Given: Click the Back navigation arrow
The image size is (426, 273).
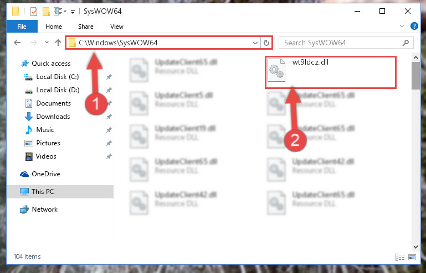Looking at the screenshot, I should click(x=17, y=43).
